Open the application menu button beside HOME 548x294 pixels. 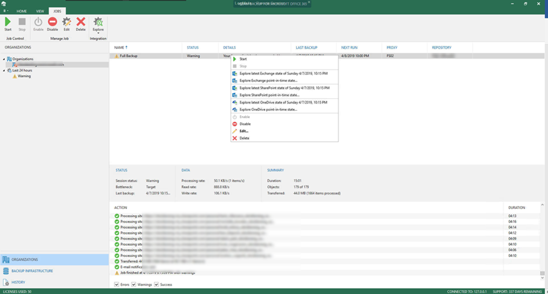pyautogui.click(x=4, y=11)
